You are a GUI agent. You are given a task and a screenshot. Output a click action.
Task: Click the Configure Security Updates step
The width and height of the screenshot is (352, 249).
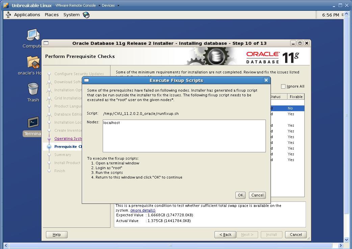pos(79,74)
